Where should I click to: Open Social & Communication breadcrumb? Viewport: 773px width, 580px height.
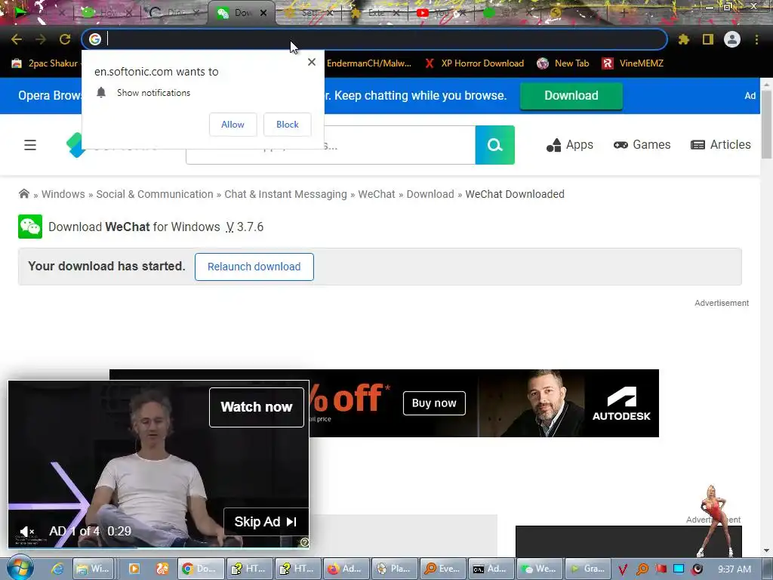coord(155,194)
